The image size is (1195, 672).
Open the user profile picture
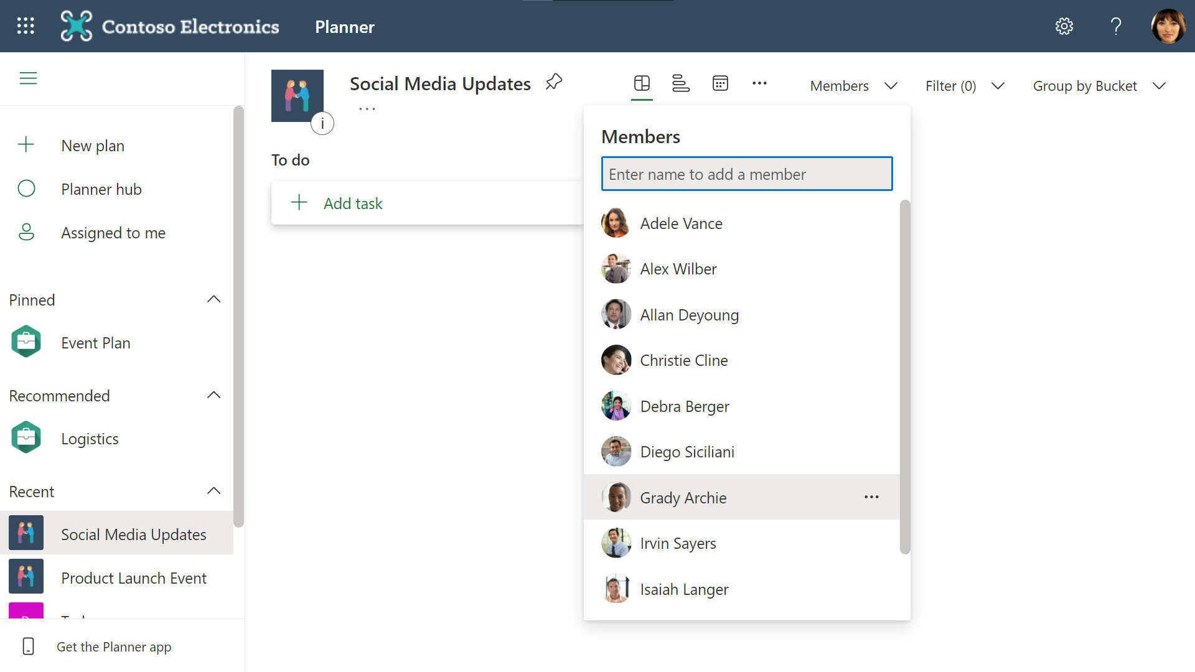point(1168,26)
